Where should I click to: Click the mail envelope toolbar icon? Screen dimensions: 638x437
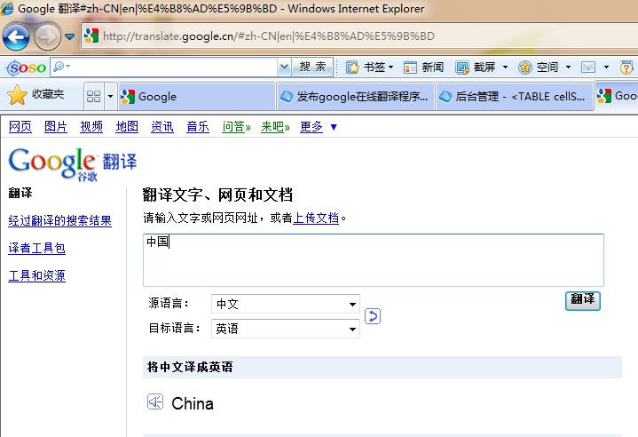click(x=588, y=68)
